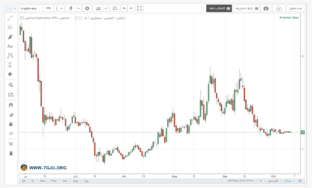The width and height of the screenshot is (312, 188).
Task: Choose the brush drawing tool
Action: coord(10,37)
